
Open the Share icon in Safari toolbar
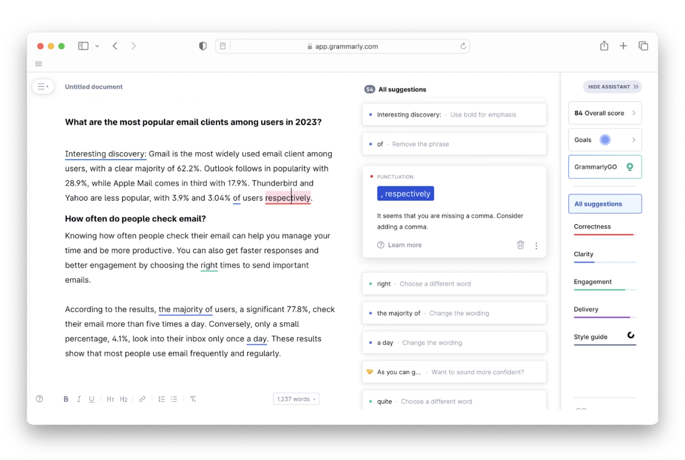click(604, 46)
